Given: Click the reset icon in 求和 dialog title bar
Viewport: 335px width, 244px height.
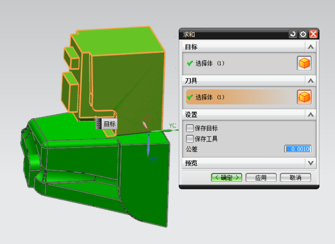Looking at the screenshot, I should click(x=293, y=34).
